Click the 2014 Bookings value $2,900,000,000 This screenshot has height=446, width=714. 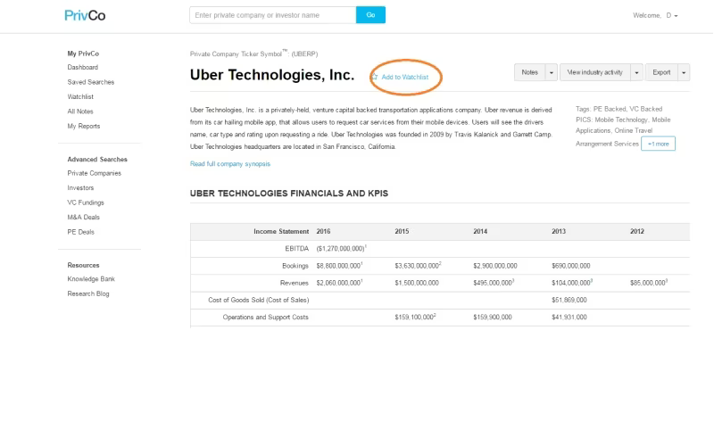(495, 266)
